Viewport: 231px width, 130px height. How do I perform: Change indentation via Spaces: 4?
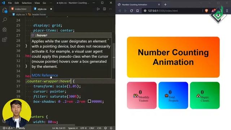tap(73, 128)
